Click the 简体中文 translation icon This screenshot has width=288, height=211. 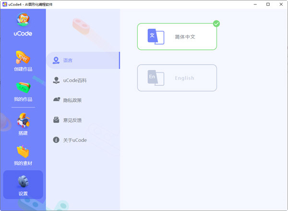tap(156, 36)
